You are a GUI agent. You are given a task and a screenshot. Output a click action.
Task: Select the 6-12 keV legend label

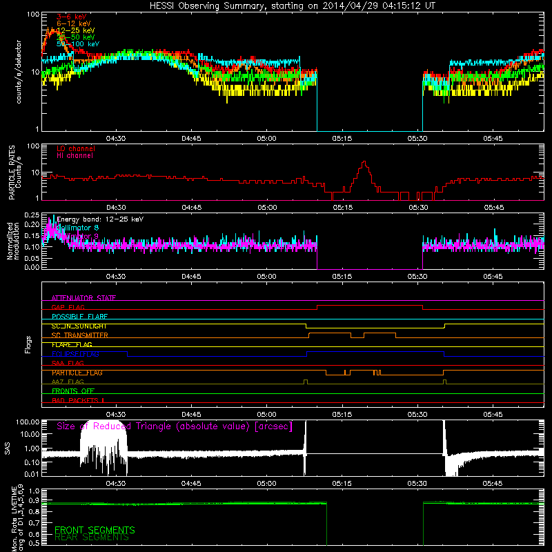point(74,23)
